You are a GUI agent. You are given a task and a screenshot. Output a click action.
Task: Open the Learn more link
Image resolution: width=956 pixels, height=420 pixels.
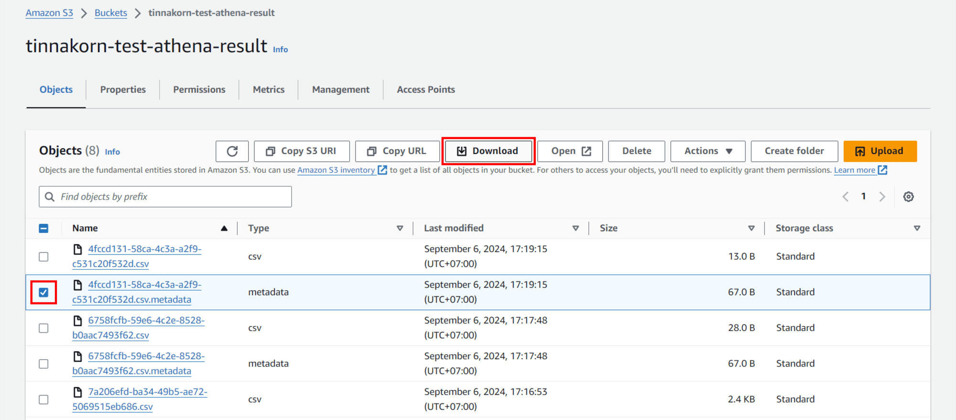click(x=855, y=170)
